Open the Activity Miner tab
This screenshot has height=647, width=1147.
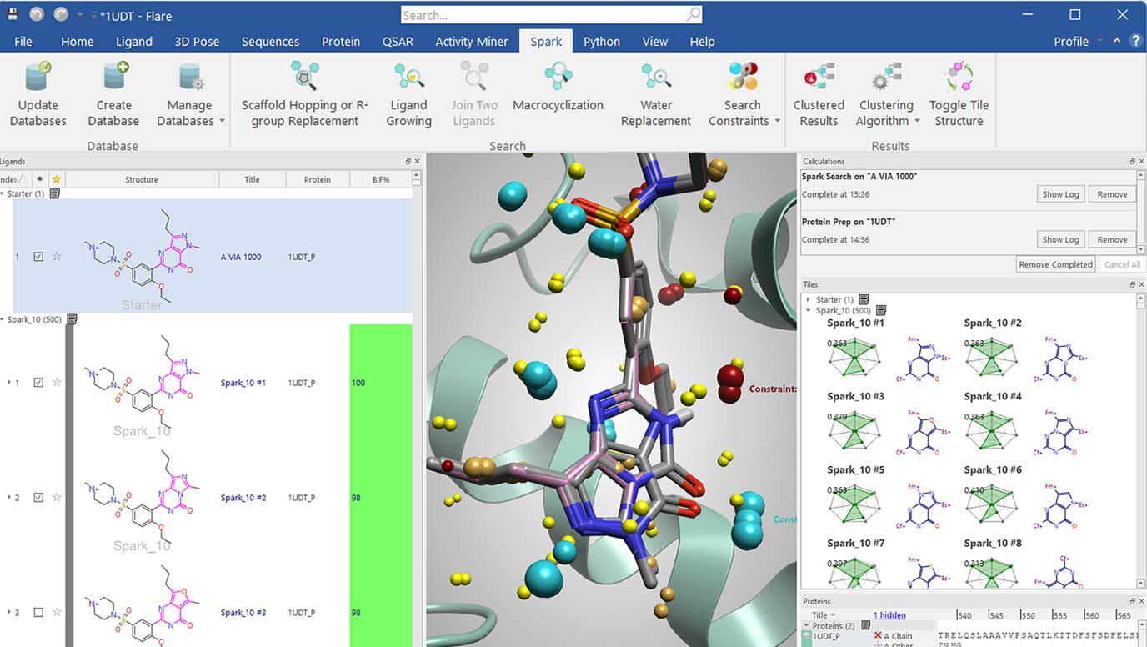click(x=472, y=42)
